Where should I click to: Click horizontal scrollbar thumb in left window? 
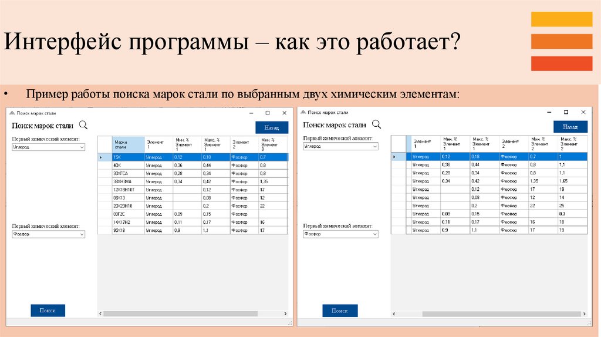point(181,314)
